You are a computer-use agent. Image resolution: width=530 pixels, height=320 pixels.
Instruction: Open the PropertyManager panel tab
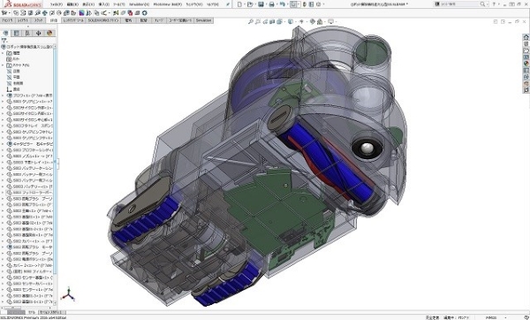point(16,34)
